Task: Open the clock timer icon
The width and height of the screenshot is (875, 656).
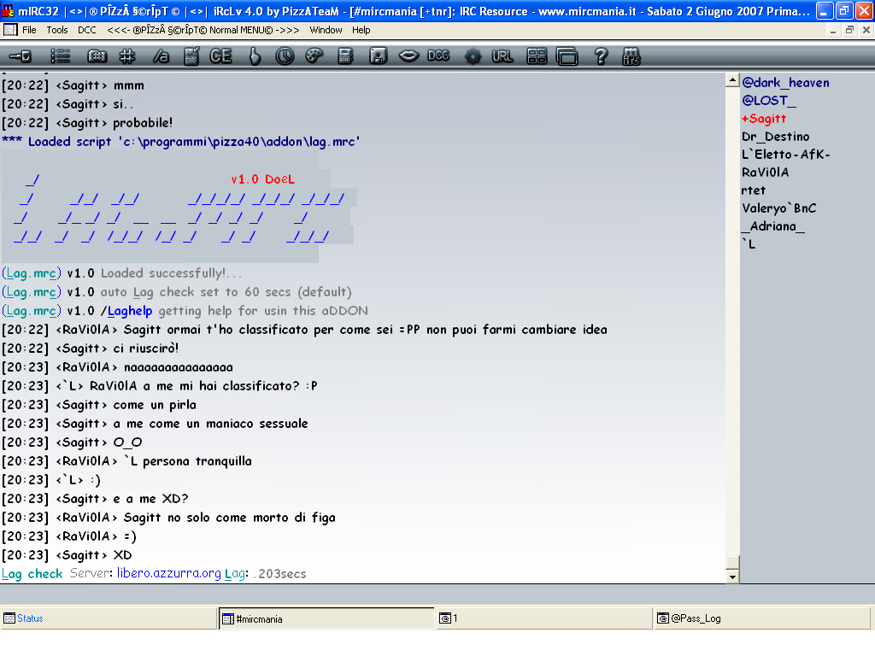Action: click(285, 56)
